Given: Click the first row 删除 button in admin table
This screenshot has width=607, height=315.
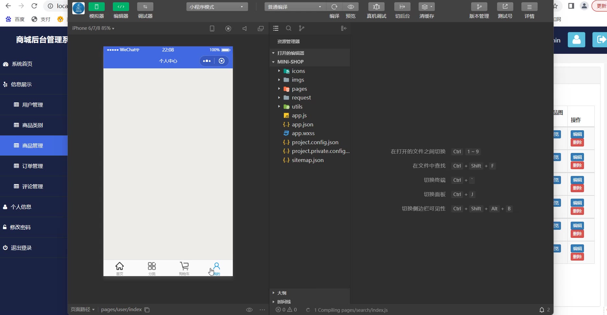Looking at the screenshot, I should click(577, 142).
